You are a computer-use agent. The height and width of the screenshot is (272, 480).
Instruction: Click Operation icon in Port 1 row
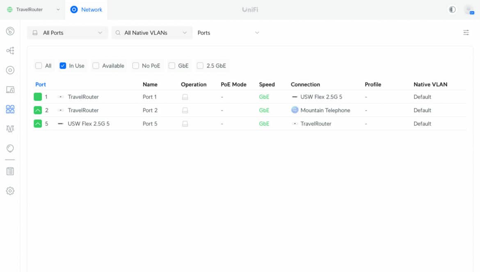185,97
